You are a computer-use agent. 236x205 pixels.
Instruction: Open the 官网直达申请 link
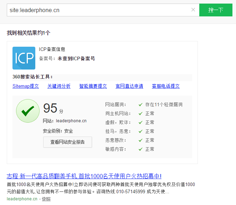(x=129, y=86)
